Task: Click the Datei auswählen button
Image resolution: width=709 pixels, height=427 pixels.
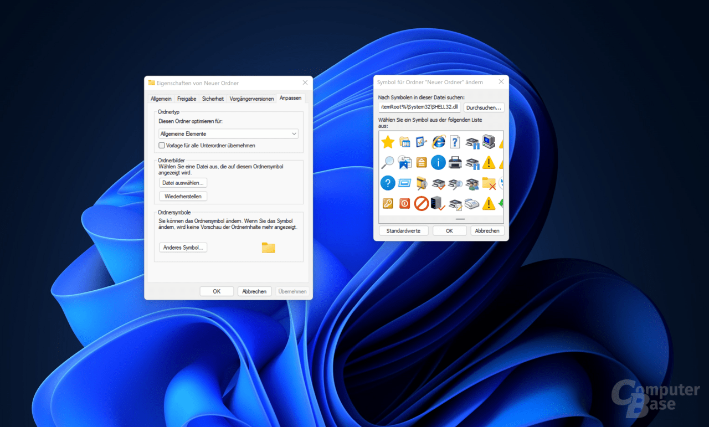Action: pyautogui.click(x=183, y=183)
